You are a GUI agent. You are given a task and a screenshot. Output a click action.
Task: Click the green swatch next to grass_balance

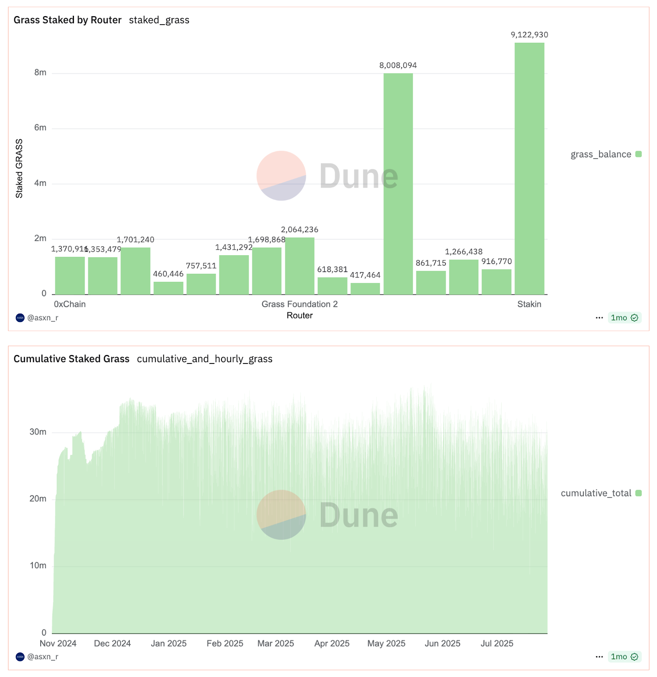(638, 154)
